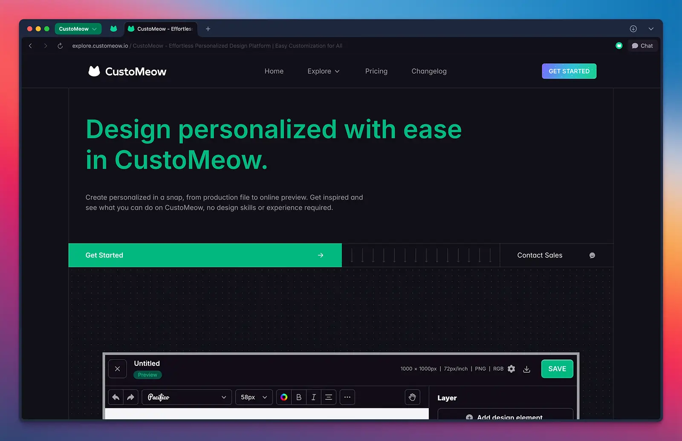Open the CustoMeow workspace dropdown

[x=78, y=29]
